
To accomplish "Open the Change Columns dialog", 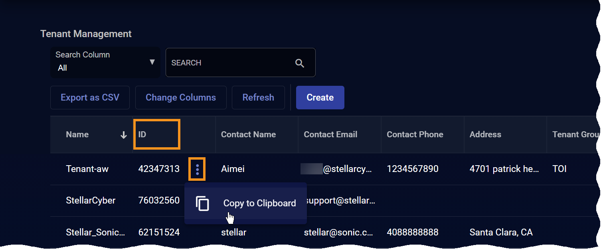I will pos(181,98).
